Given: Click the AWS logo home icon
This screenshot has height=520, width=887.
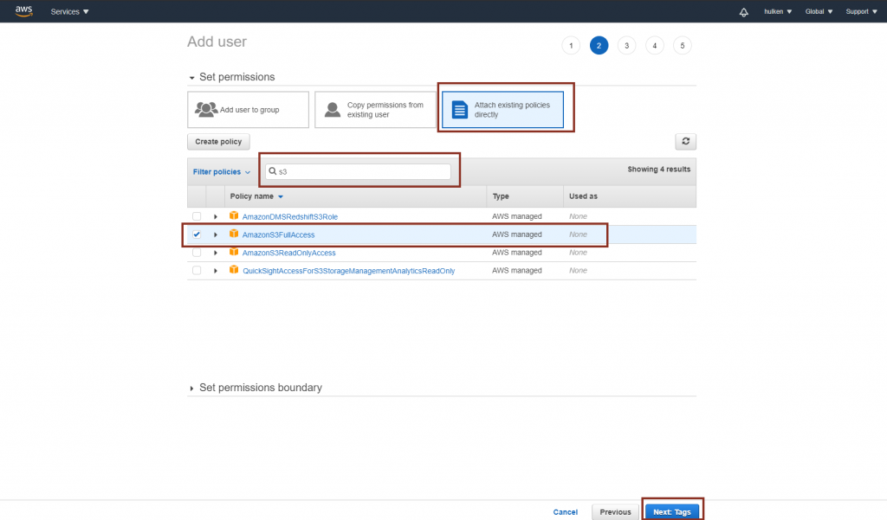Looking at the screenshot, I should pyautogui.click(x=23, y=11).
